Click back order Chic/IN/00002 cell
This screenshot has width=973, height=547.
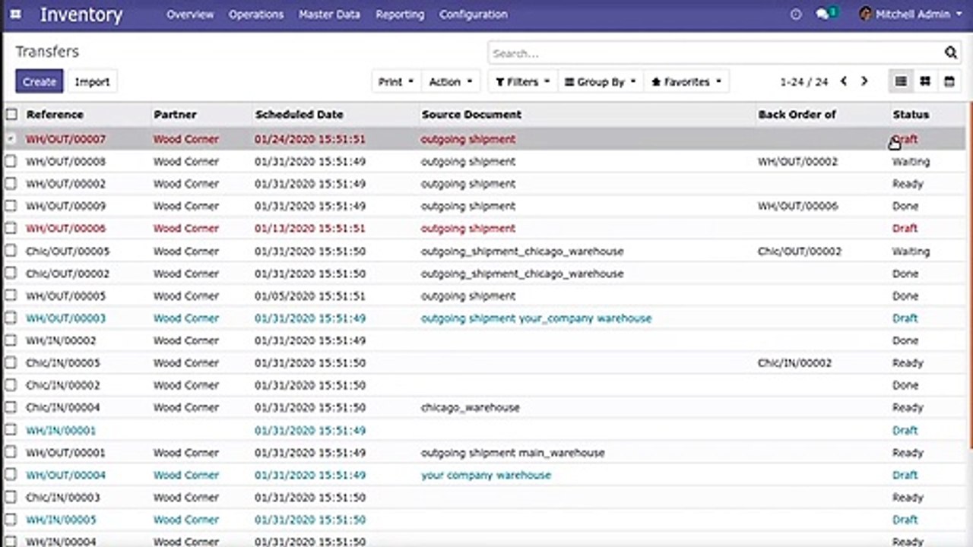pos(794,363)
